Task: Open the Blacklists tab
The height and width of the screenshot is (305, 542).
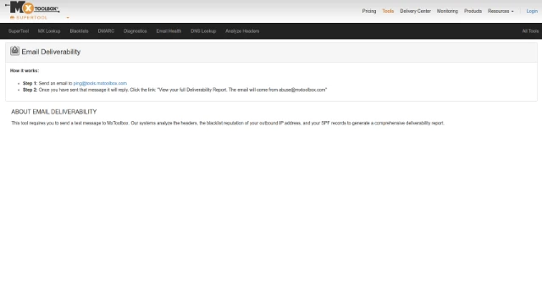Action: click(79, 31)
